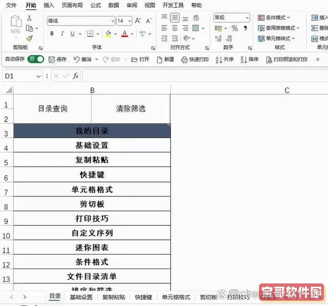Expand the Name Box dropdown arrow

click(38, 76)
